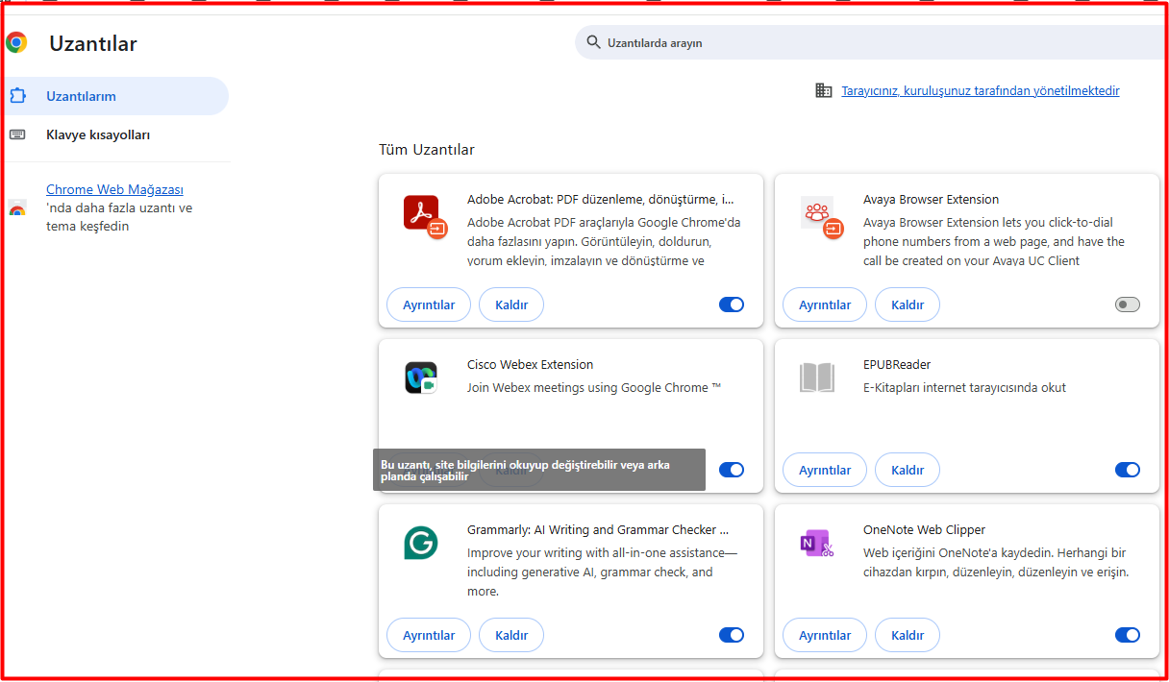This screenshot has height=682, width=1169.
Task: Click the Adobe Acrobat: PDF düzenleme title
Action: (601, 200)
